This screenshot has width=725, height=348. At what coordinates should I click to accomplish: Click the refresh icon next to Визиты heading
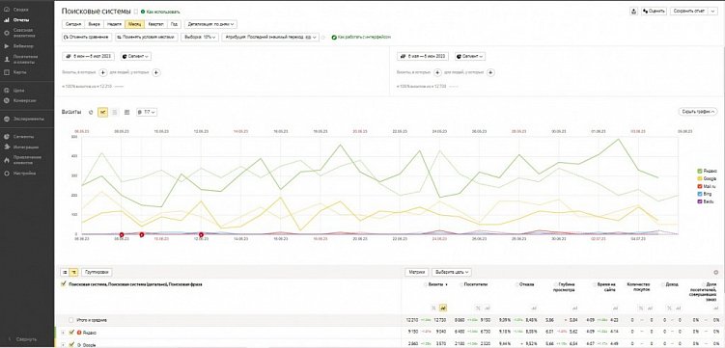pos(91,112)
